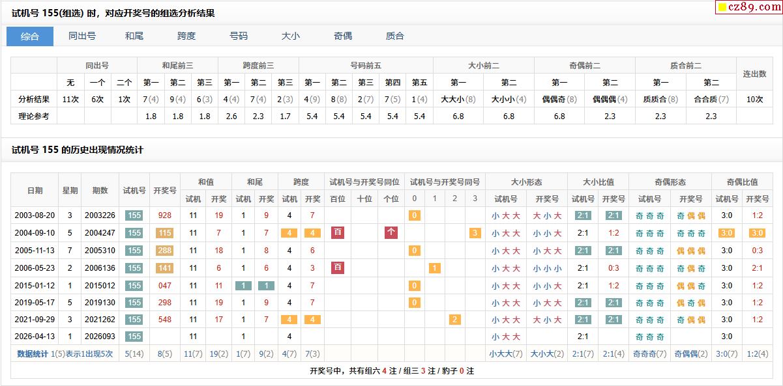Click the date cell 2003-08-20
This screenshot has height=386, width=783.
coord(35,215)
